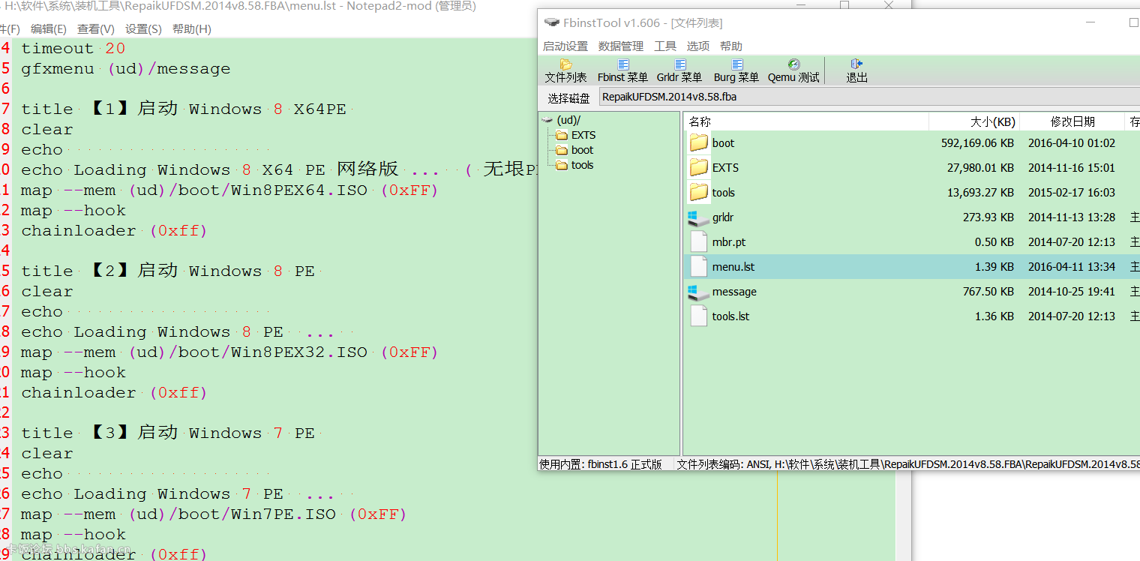Click the title 【1】启动 Windows 8 X64PE line

(x=184, y=109)
